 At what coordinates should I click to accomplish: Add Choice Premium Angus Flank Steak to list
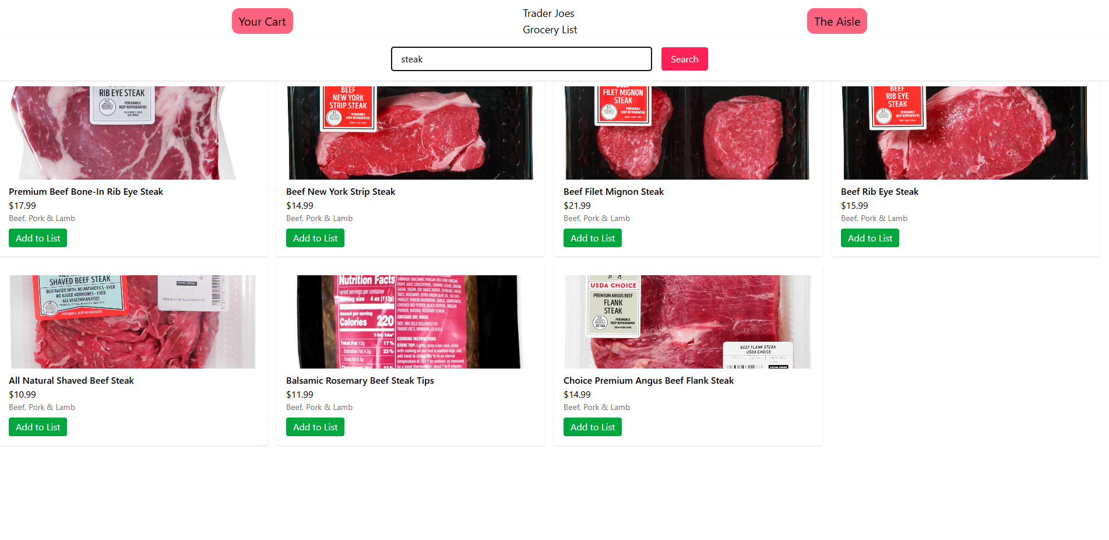pyautogui.click(x=593, y=427)
